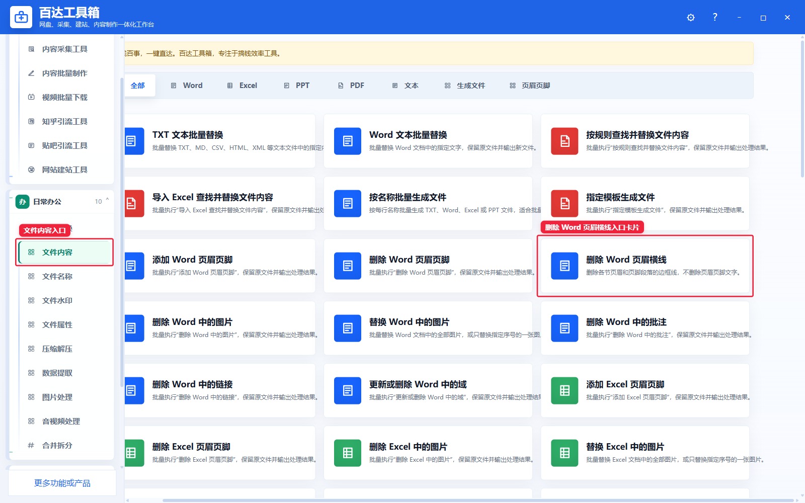The height and width of the screenshot is (503, 805).
Task: Open the 按规则查找并替换文件内容 card title
Action: (637, 135)
